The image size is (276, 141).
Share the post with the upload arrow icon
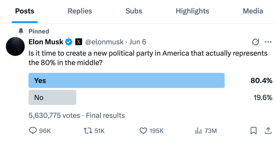click(x=268, y=131)
